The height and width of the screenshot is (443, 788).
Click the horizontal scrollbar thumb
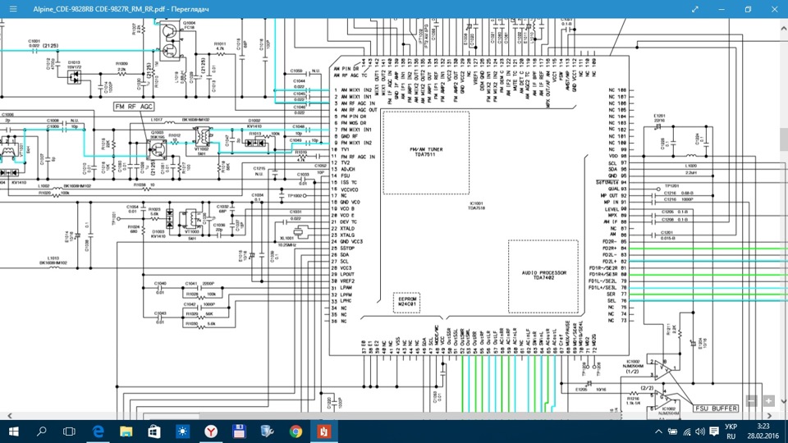click(410, 416)
